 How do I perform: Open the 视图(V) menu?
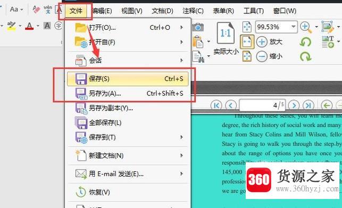click(x=132, y=11)
